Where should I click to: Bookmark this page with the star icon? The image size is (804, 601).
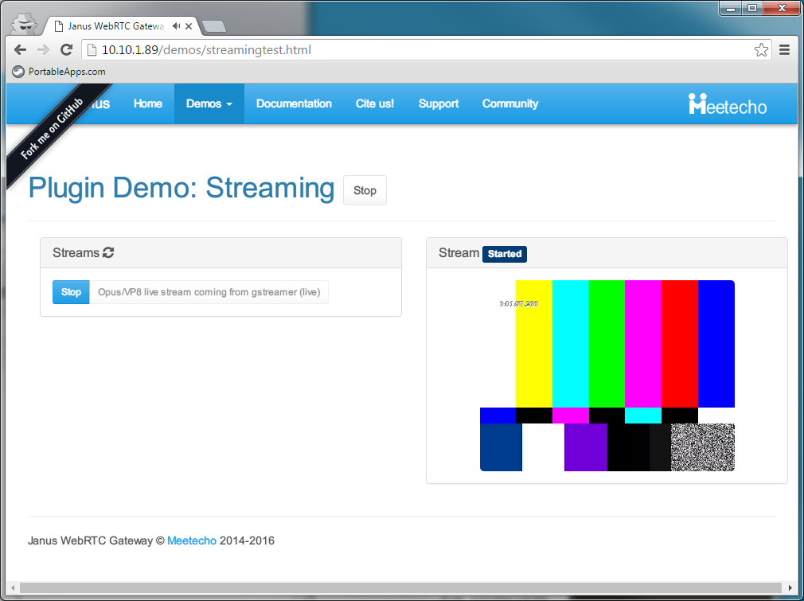tap(761, 49)
